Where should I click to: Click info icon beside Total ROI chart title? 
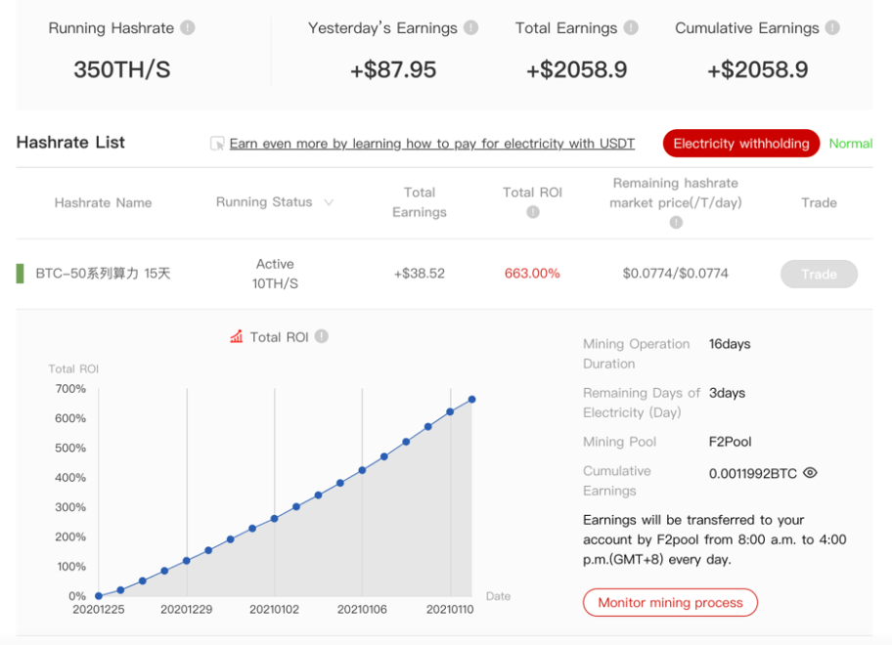(x=322, y=336)
